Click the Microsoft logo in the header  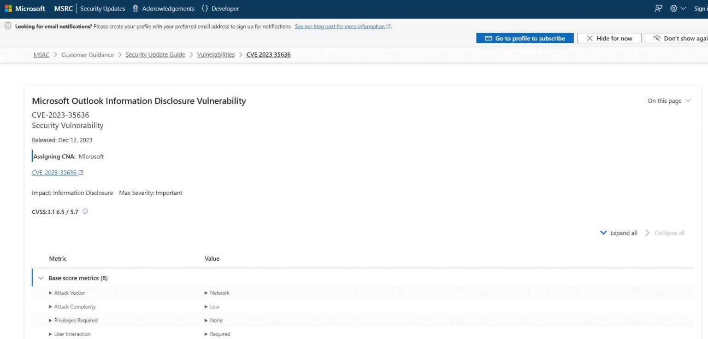pos(25,8)
